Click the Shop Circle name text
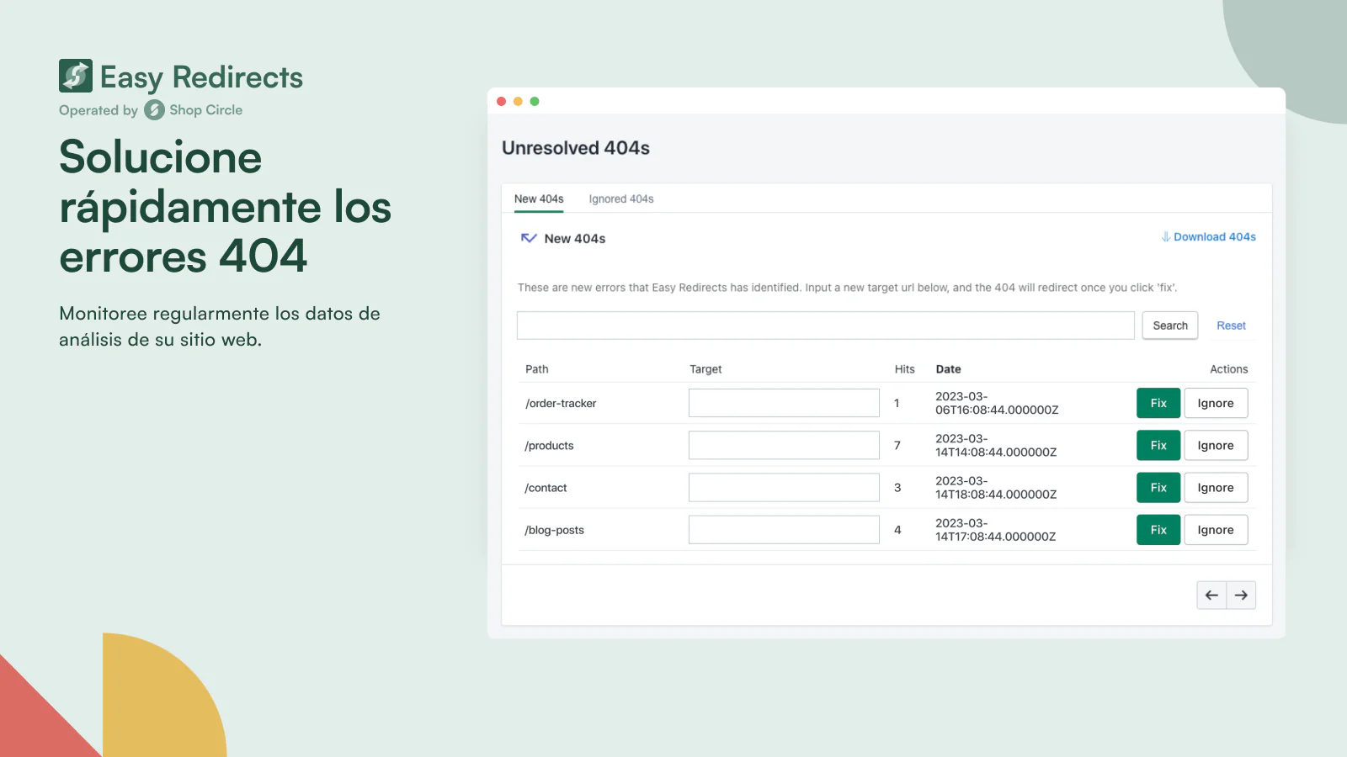Viewport: 1347px width, 757px height. click(x=205, y=110)
